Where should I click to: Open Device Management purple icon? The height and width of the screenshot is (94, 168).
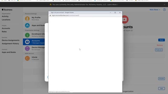27,49
